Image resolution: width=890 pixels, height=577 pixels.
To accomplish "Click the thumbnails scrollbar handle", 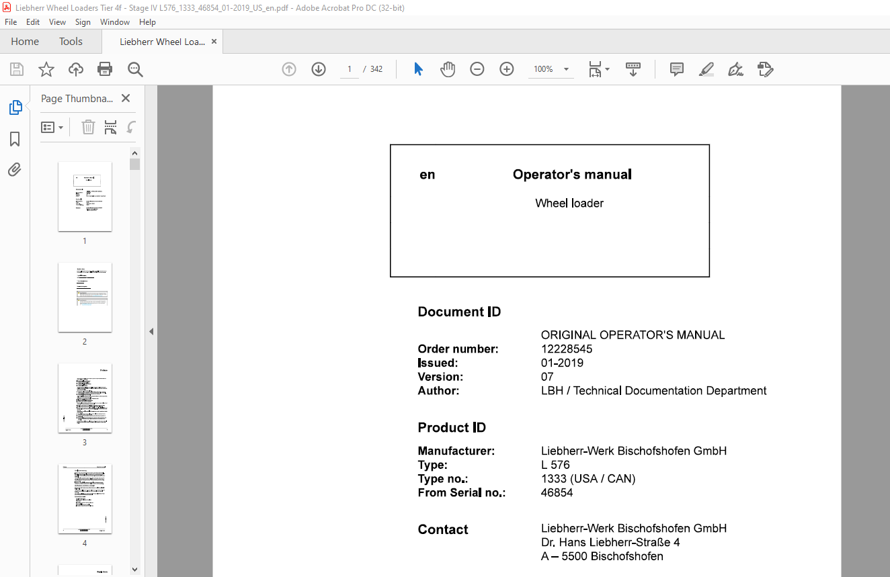I will (x=135, y=164).
